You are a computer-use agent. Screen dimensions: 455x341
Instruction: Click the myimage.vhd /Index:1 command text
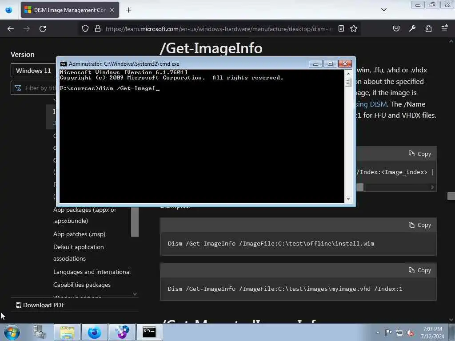pyautogui.click(x=285, y=289)
